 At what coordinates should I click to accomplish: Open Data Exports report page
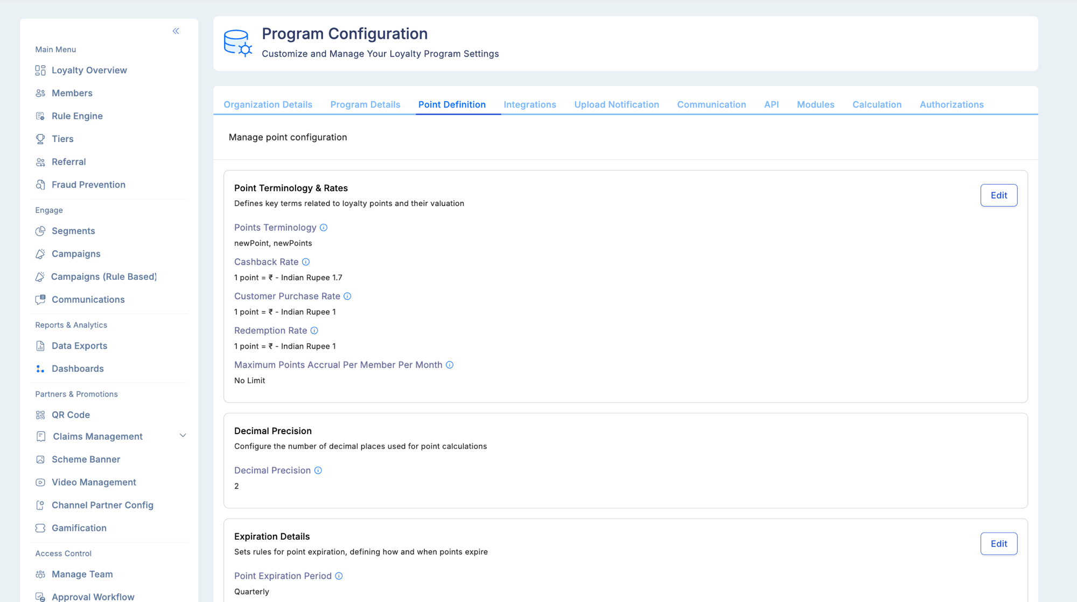[79, 346]
